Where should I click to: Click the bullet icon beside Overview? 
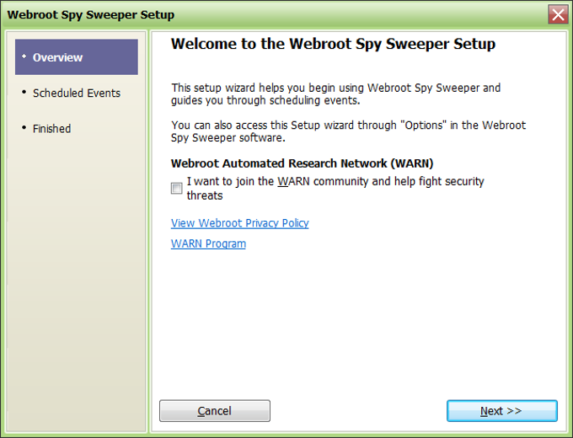pos(24,57)
